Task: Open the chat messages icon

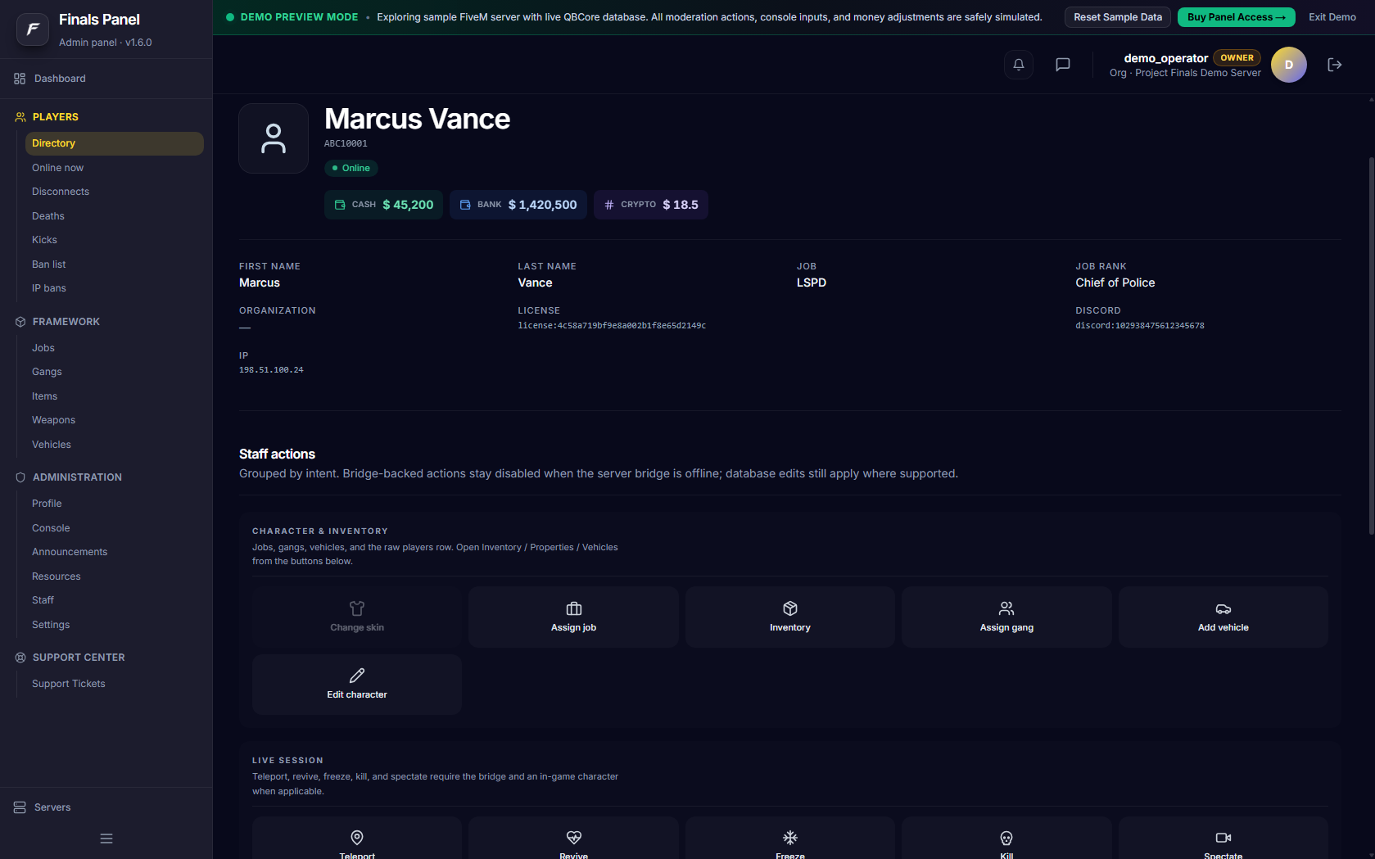Action: click(x=1063, y=65)
